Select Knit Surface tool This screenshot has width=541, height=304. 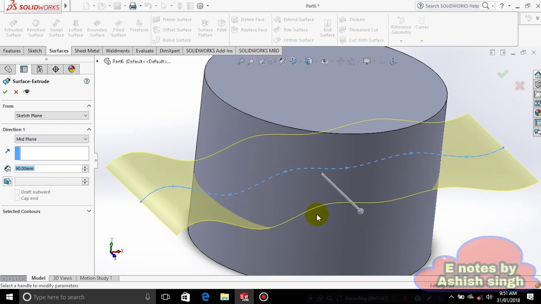click(x=327, y=28)
